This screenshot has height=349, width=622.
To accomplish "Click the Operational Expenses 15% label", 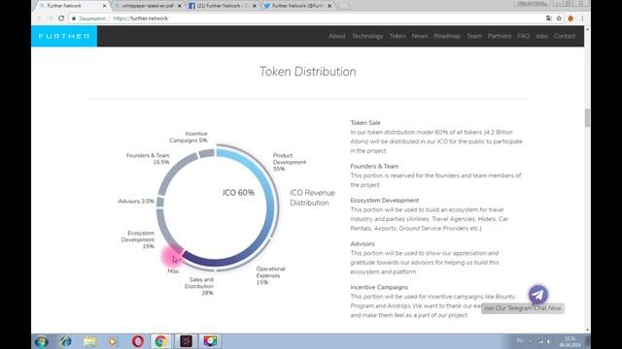I will click(270, 275).
